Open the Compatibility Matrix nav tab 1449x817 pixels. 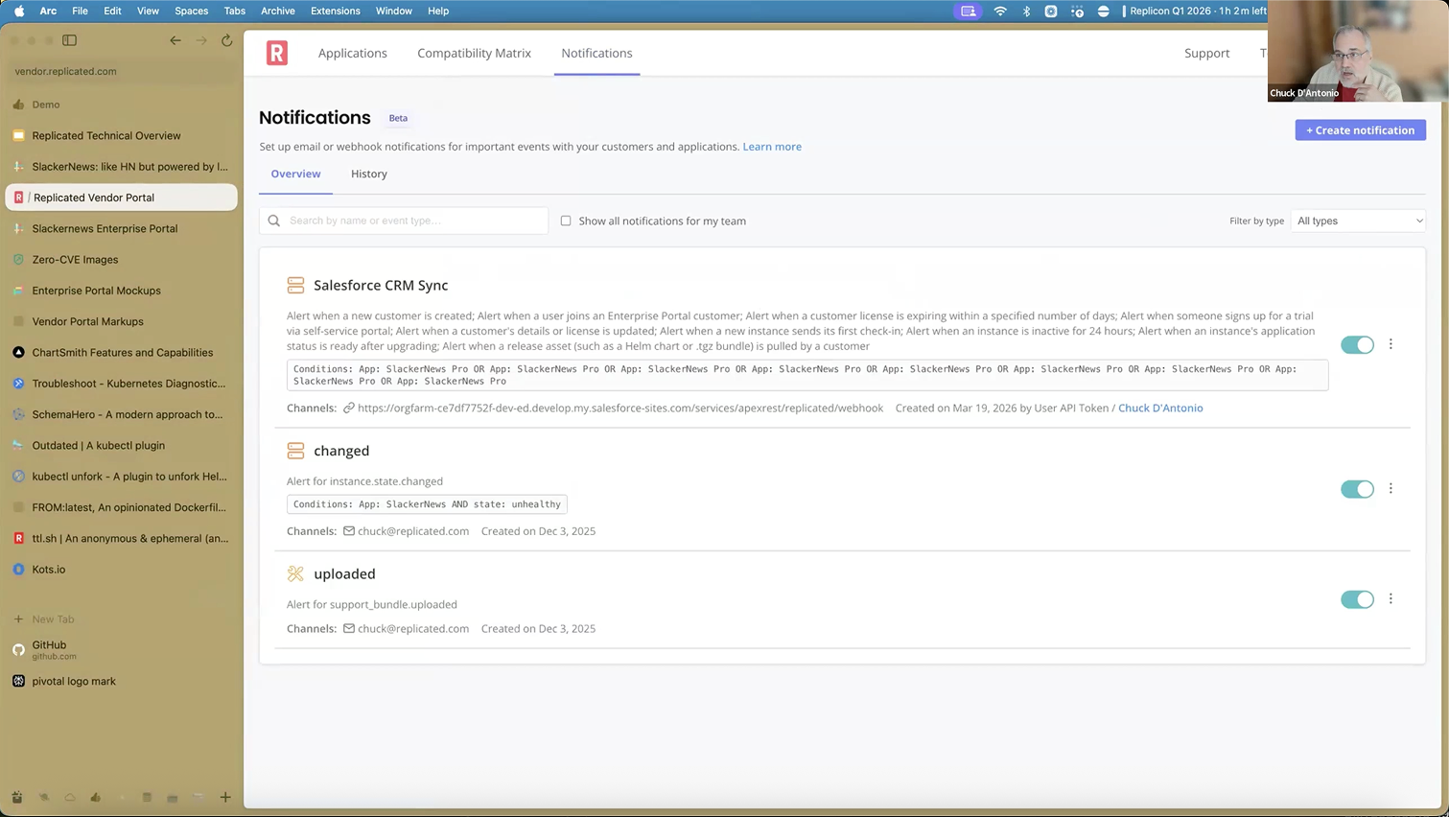pos(474,53)
